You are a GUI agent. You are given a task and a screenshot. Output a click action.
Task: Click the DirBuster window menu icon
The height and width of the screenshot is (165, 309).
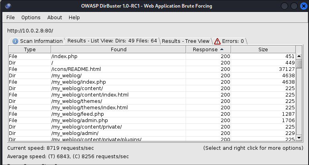(8, 6)
